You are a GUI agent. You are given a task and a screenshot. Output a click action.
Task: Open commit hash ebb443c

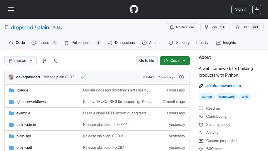coord(149,77)
